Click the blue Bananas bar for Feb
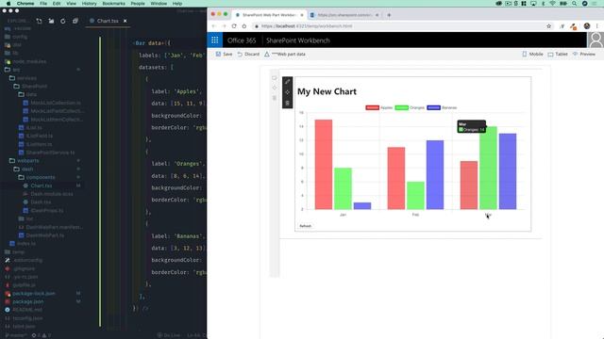Viewport: 604px width, 339px height. pyautogui.click(x=435, y=175)
